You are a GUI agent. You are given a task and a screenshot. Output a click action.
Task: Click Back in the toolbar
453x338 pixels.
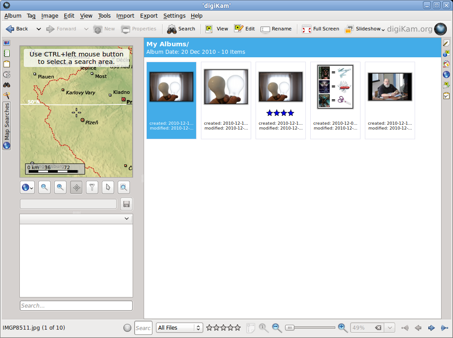[17, 29]
